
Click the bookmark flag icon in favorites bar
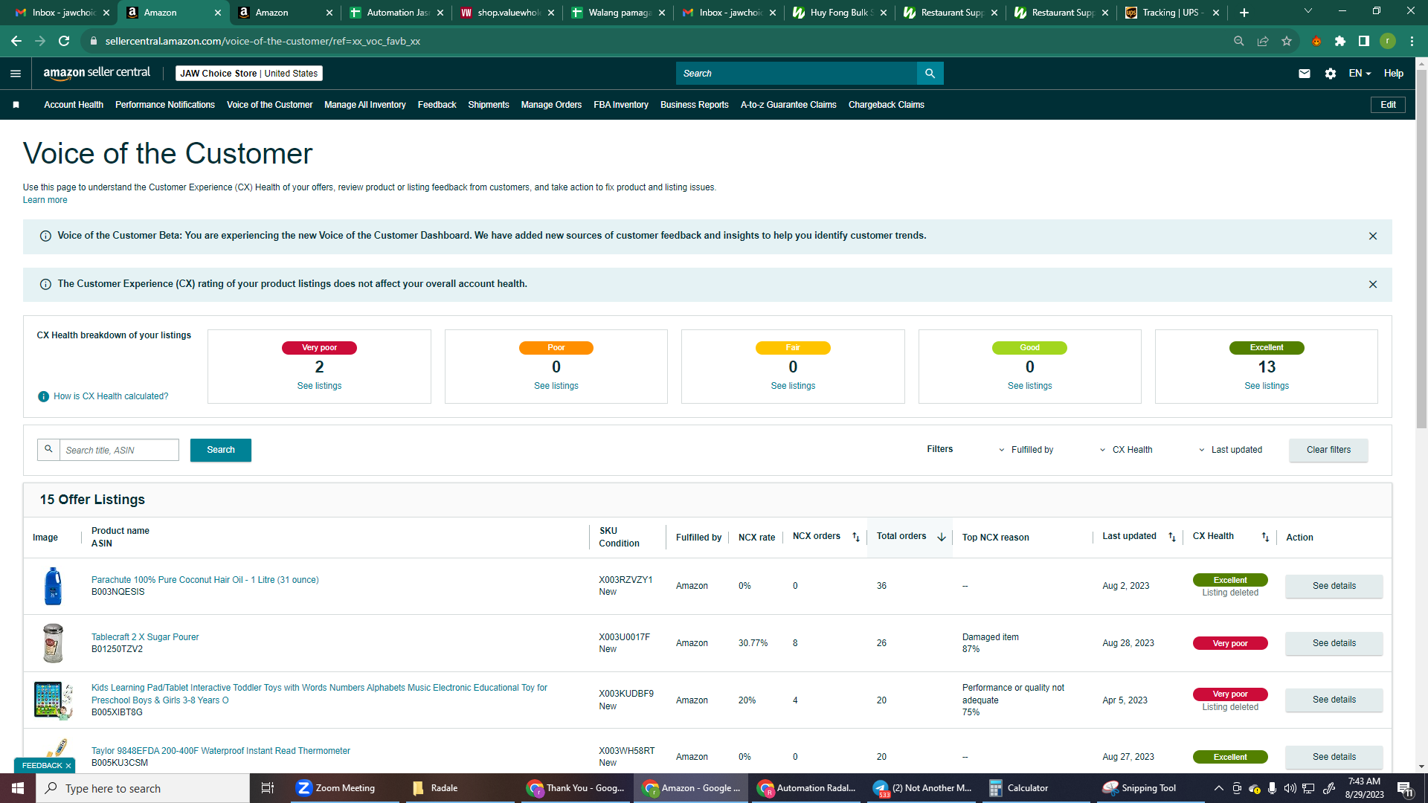(x=16, y=105)
